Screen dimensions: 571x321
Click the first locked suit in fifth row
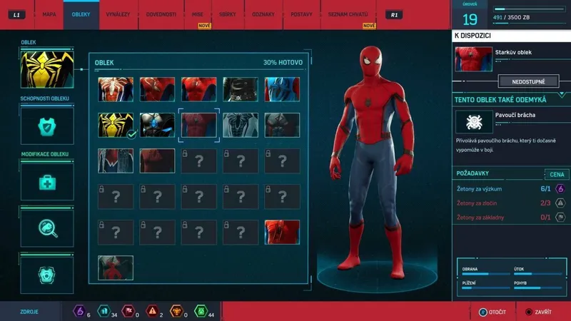[116, 233]
